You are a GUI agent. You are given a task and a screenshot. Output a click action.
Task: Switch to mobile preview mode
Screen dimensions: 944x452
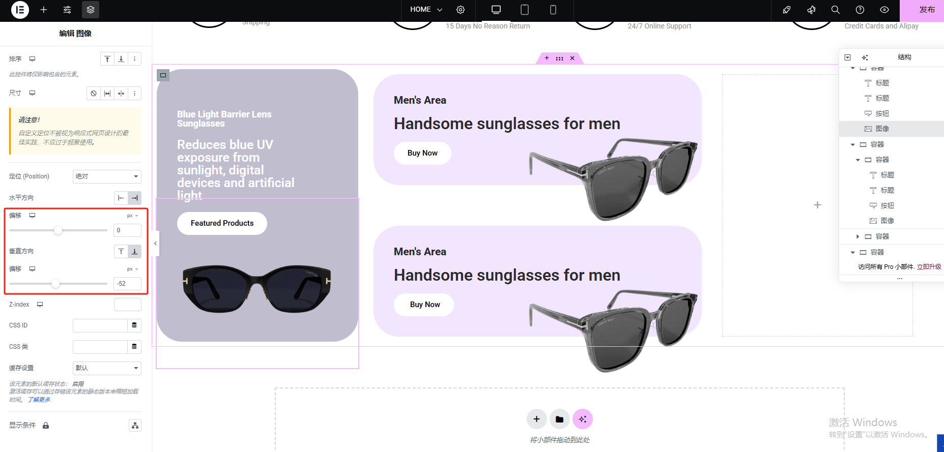(553, 10)
